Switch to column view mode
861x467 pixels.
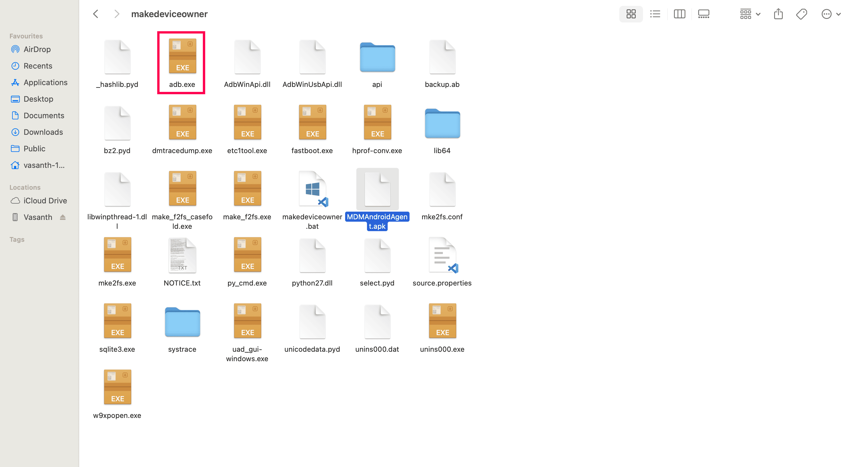pyautogui.click(x=679, y=14)
